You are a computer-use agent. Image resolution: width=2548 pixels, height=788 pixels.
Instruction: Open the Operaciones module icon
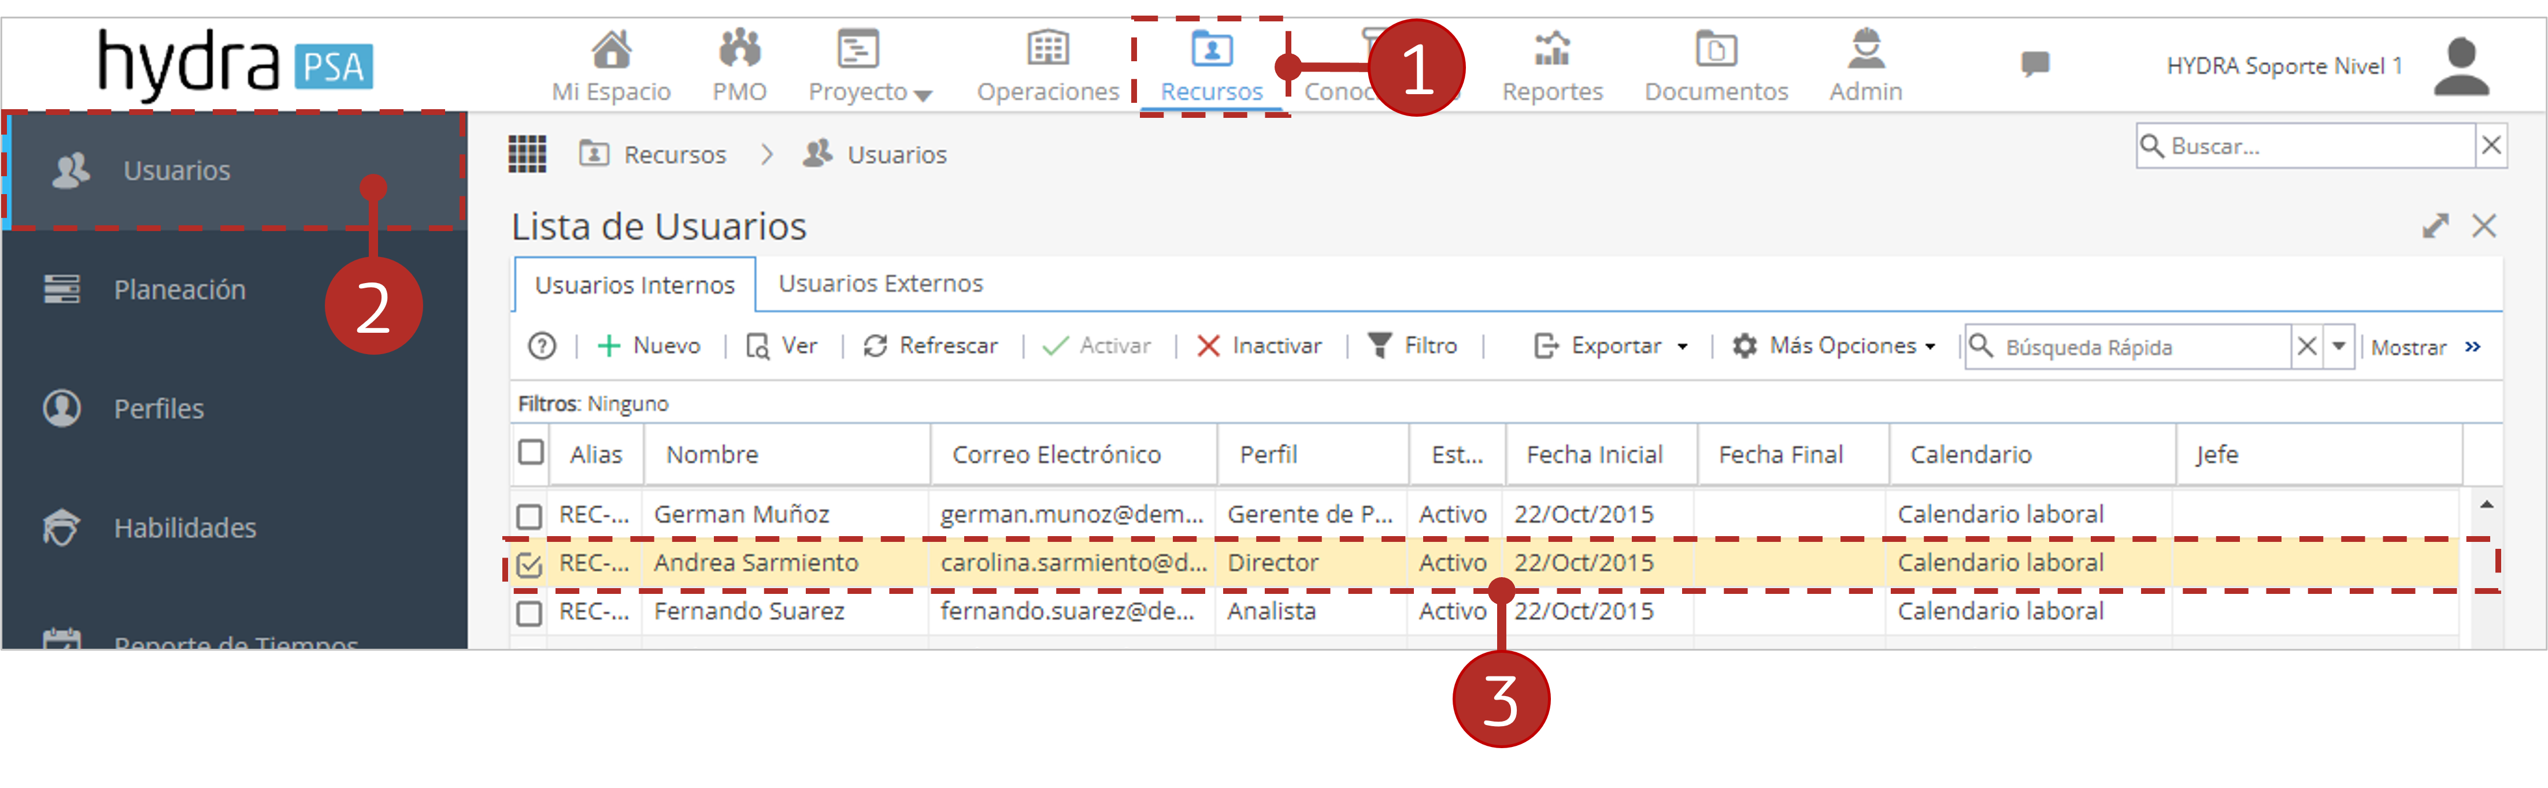1047,49
